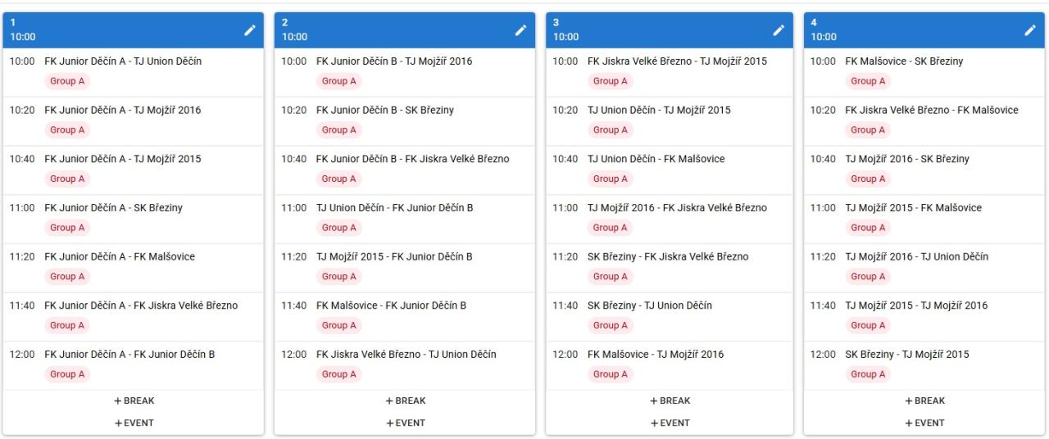The image size is (1049, 439).
Task: Click the pencil edit icon for field 2
Action: (x=520, y=30)
